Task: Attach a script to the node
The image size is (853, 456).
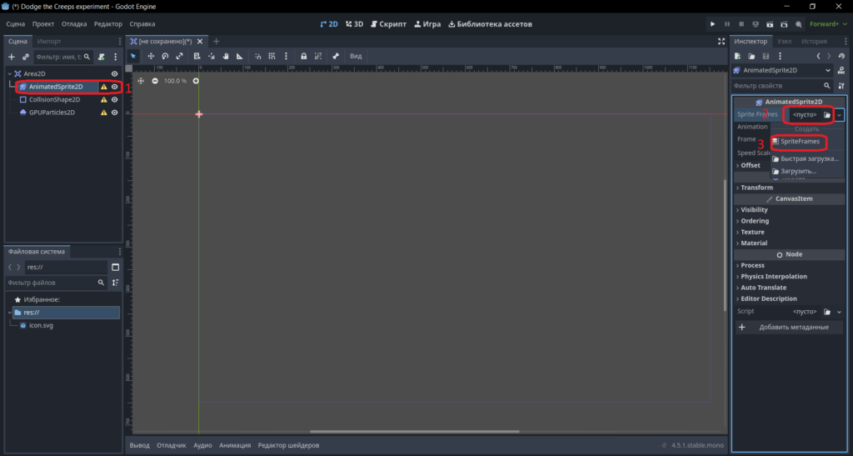Action: tap(101, 57)
